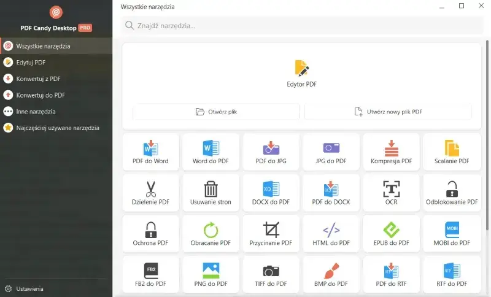
Task: Open the Obracanie PDF rotate tool
Action: [x=211, y=233]
